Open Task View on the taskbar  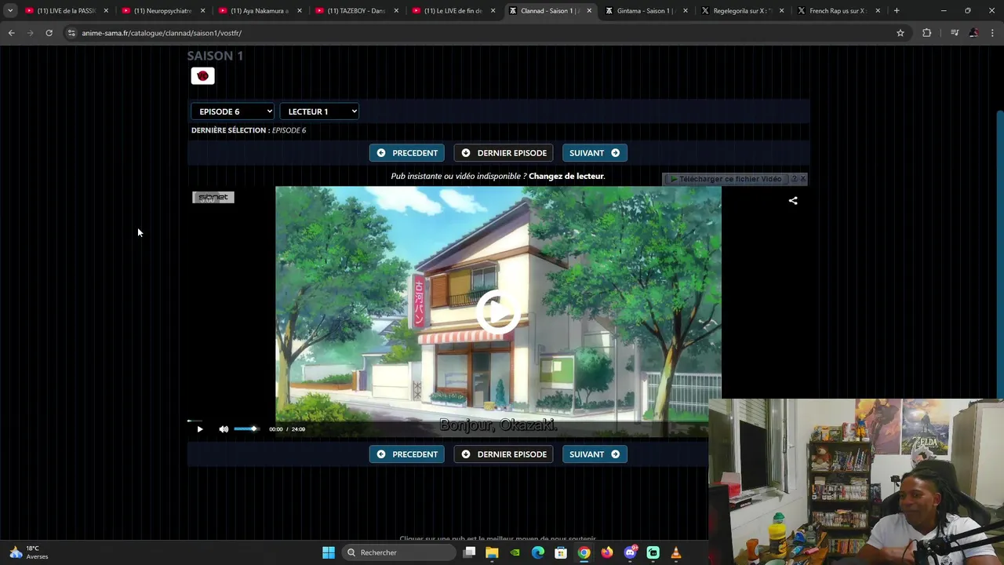[469, 552]
